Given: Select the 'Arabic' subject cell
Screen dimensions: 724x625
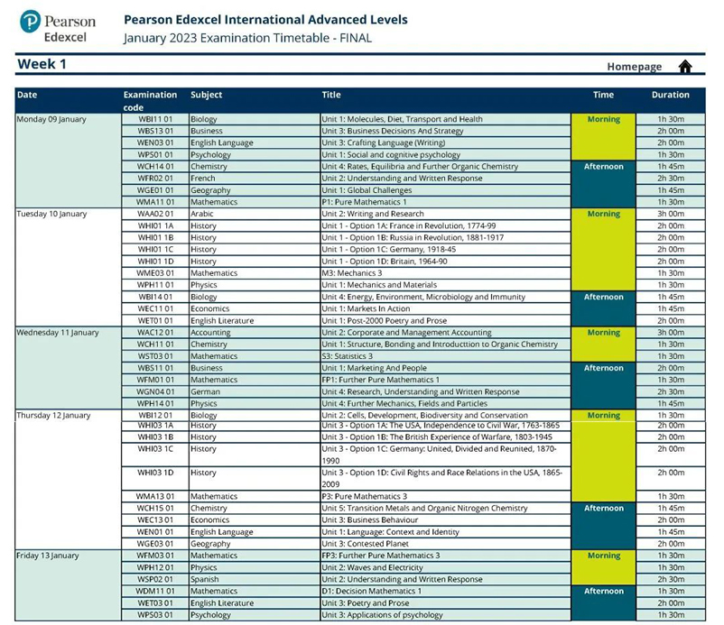Looking at the screenshot, I should [x=203, y=215].
